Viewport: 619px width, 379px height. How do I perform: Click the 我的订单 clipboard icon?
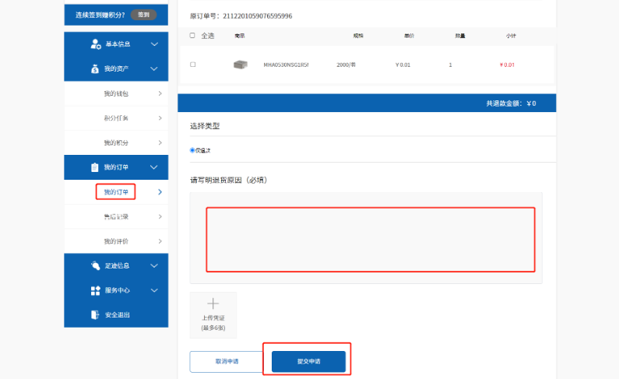pos(95,167)
